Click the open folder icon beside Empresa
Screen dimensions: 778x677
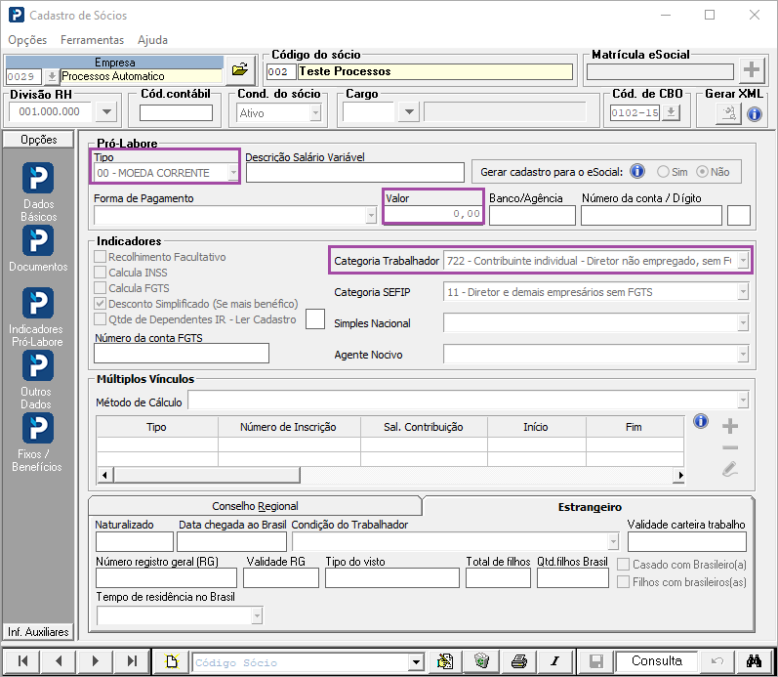(239, 71)
